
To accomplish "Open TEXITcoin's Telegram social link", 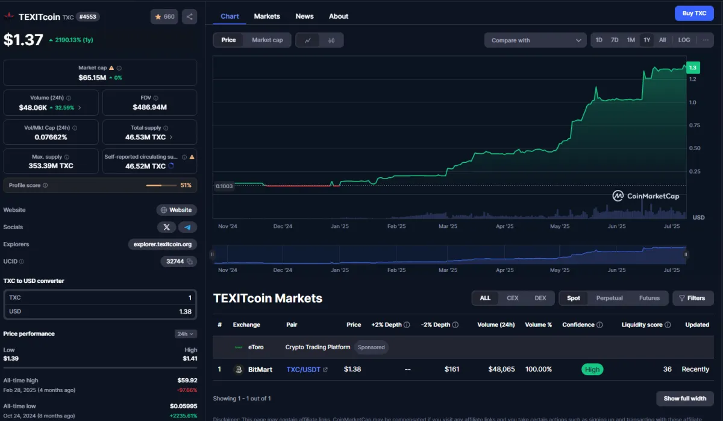I will [187, 227].
